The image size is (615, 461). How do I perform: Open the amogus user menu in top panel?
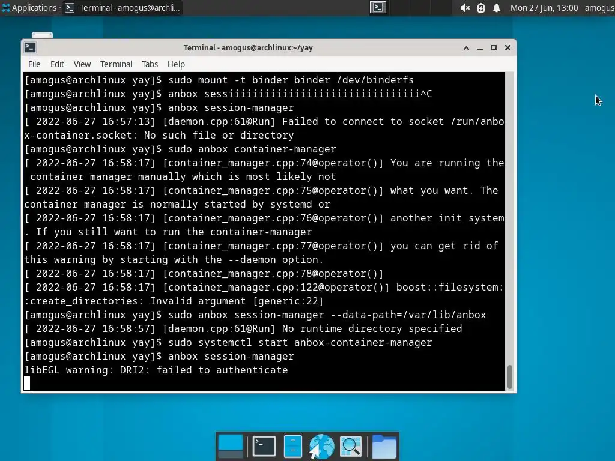pos(600,8)
